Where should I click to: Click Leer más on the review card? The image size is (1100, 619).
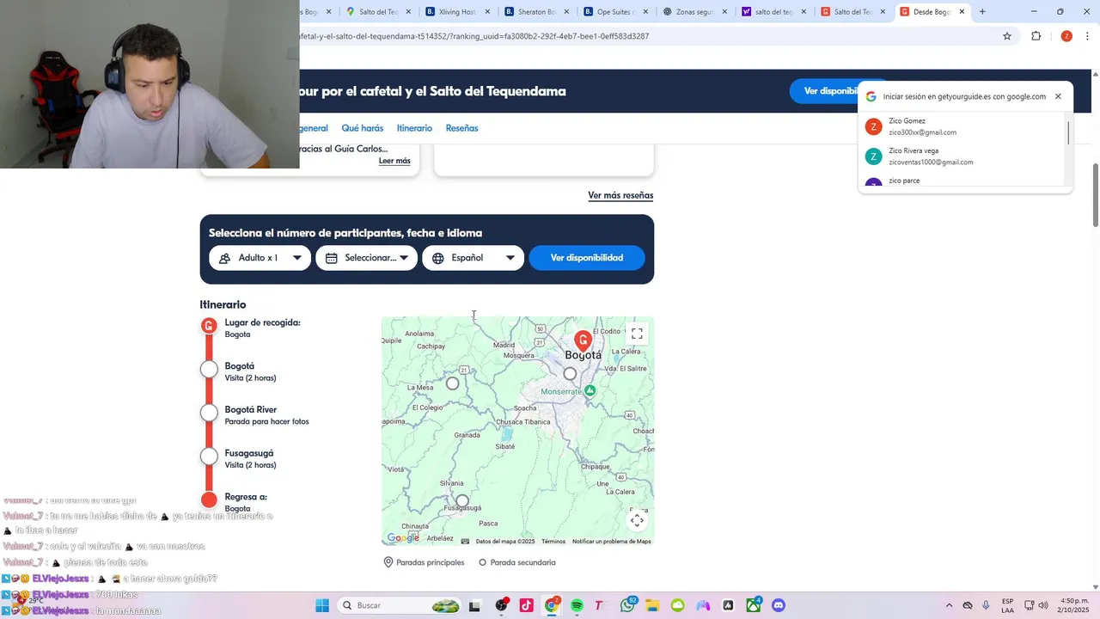pyautogui.click(x=394, y=161)
